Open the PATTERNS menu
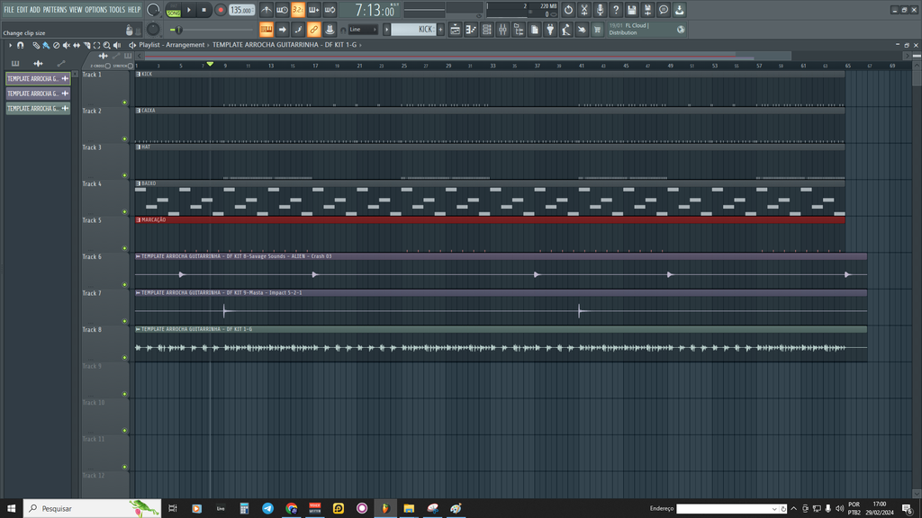The height and width of the screenshot is (518, 922). (x=55, y=9)
